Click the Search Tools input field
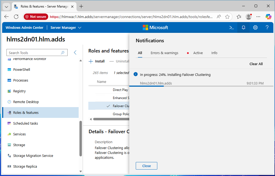 [x=34, y=53]
